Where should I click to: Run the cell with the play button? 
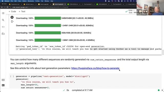tap(12, 17)
